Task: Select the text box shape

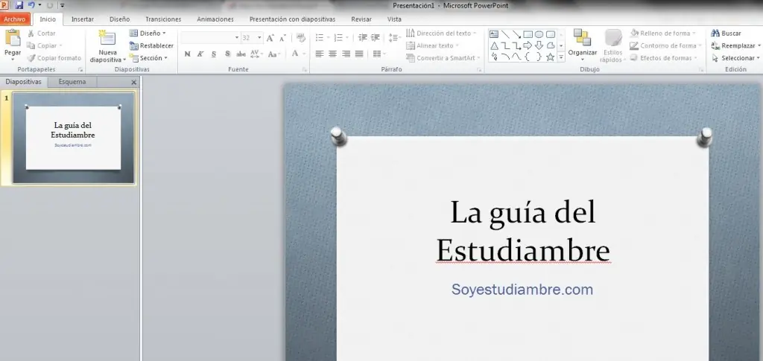Action: click(494, 34)
